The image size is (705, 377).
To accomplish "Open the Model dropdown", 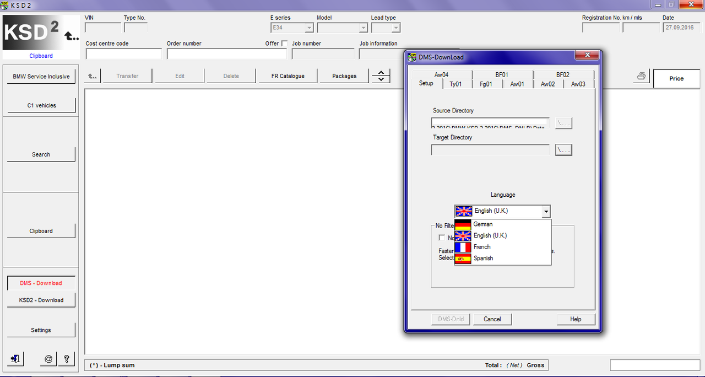I will coord(363,28).
